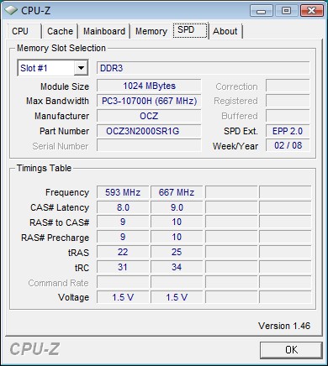Image resolution: width=328 pixels, height=366 pixels.
Task: Click the SPD Ext. EPP 2.0 field
Action: pyautogui.click(x=288, y=131)
